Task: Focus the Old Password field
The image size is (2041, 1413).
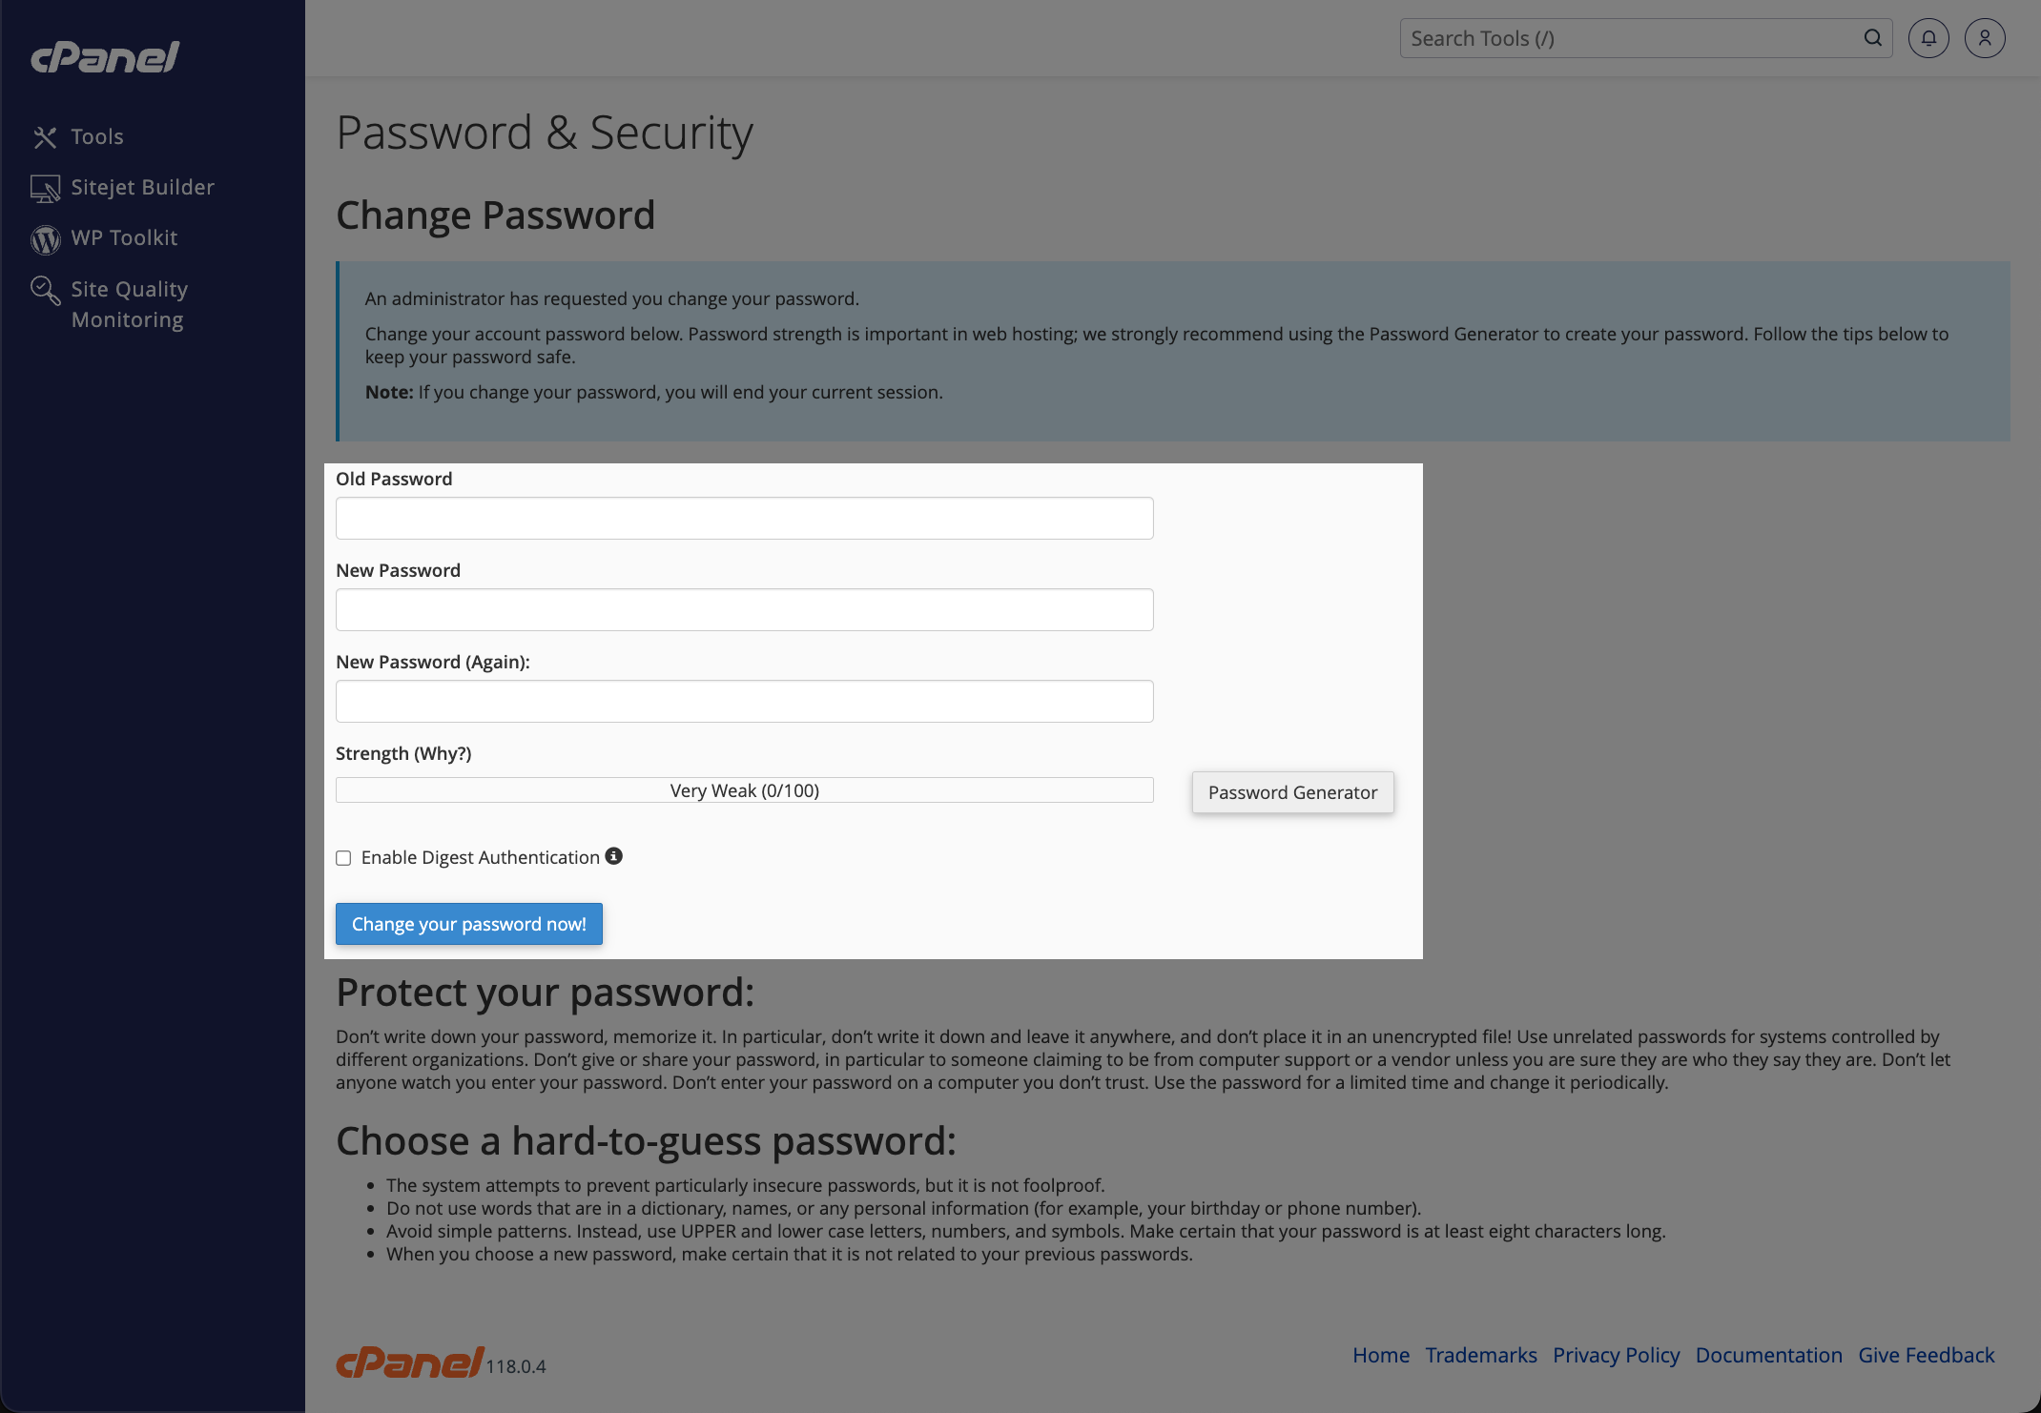Action: pos(744,518)
